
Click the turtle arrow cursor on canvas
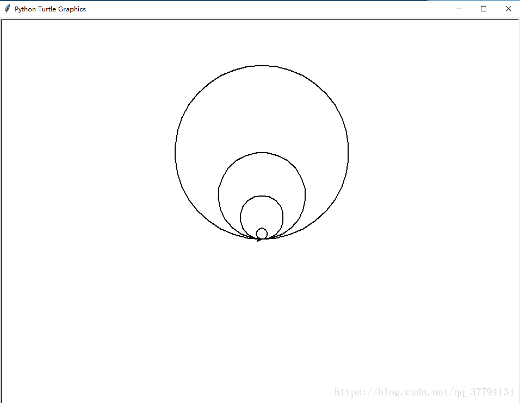click(x=259, y=239)
